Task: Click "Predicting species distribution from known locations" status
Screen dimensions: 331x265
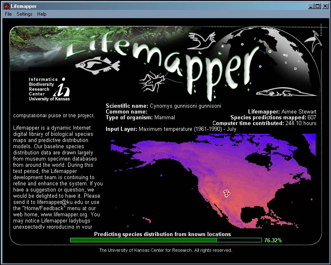Action: point(162,234)
